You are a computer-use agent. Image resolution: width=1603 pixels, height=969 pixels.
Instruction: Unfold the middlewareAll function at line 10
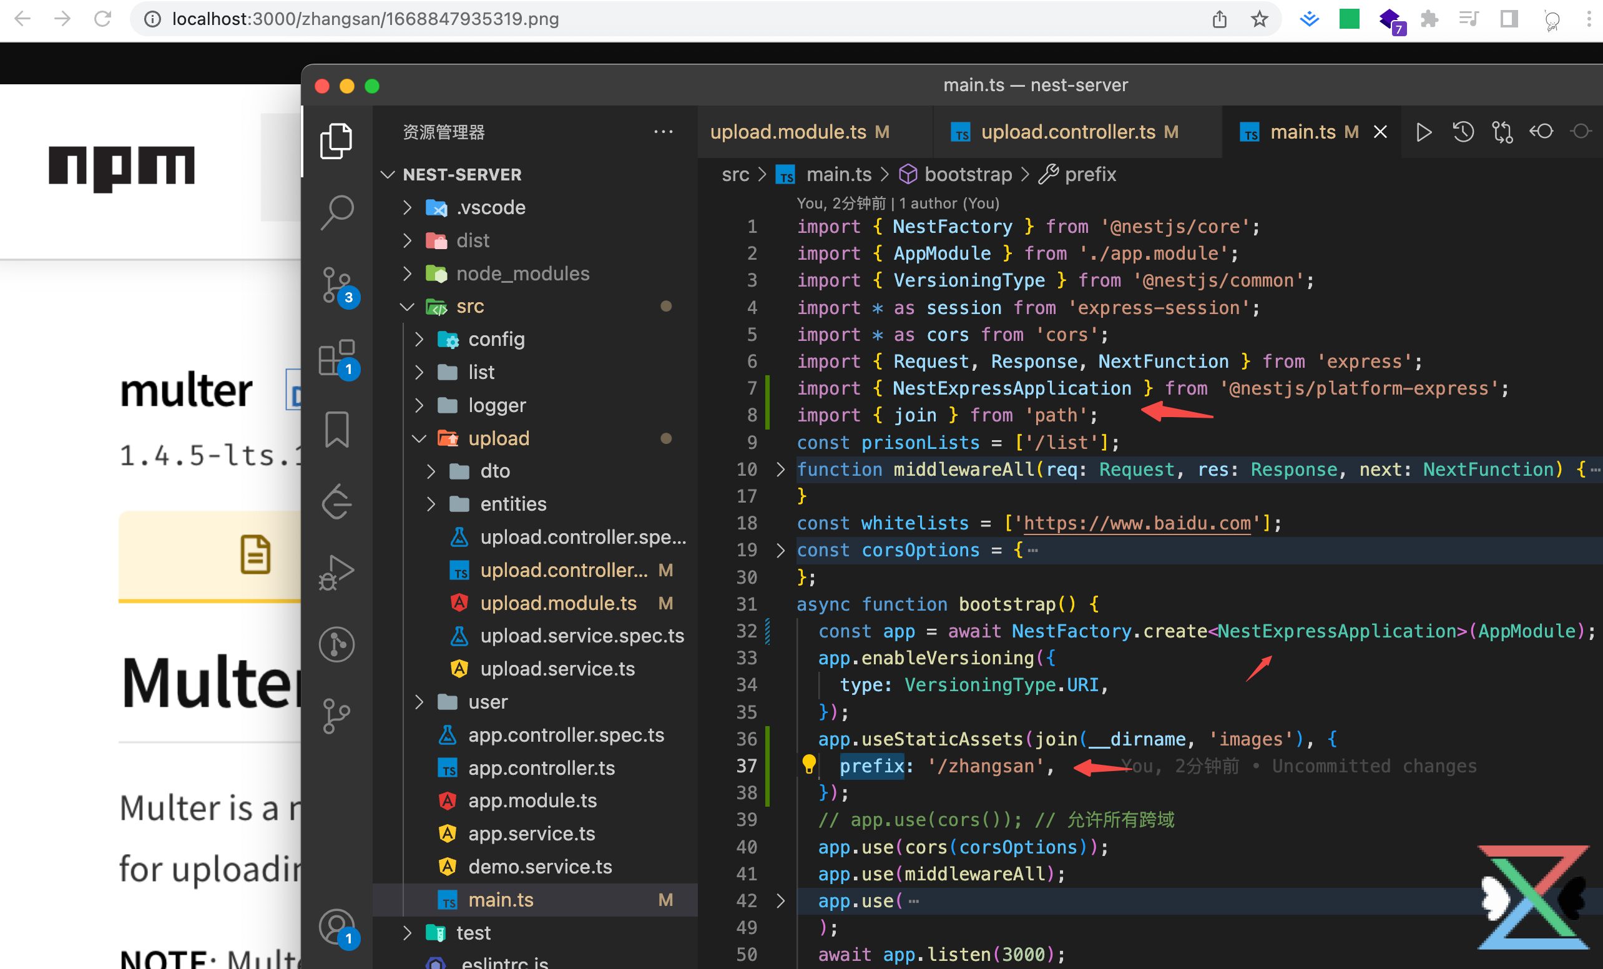781,470
